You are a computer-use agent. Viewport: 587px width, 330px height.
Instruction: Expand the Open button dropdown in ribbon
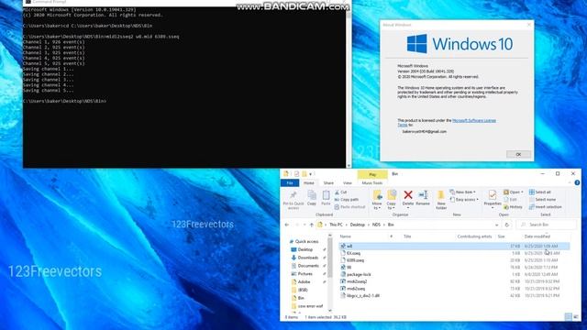(x=522, y=192)
